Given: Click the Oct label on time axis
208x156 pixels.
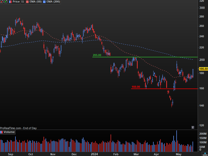Looking at the screenshot, I should [31, 154].
